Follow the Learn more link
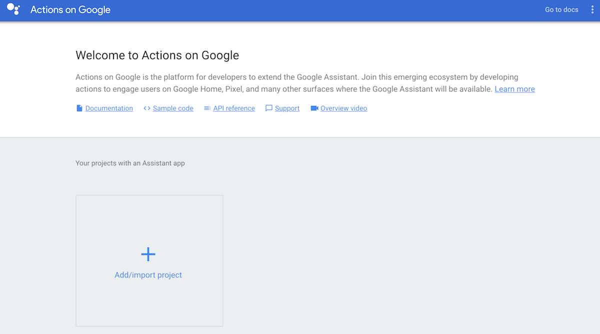 [514, 89]
